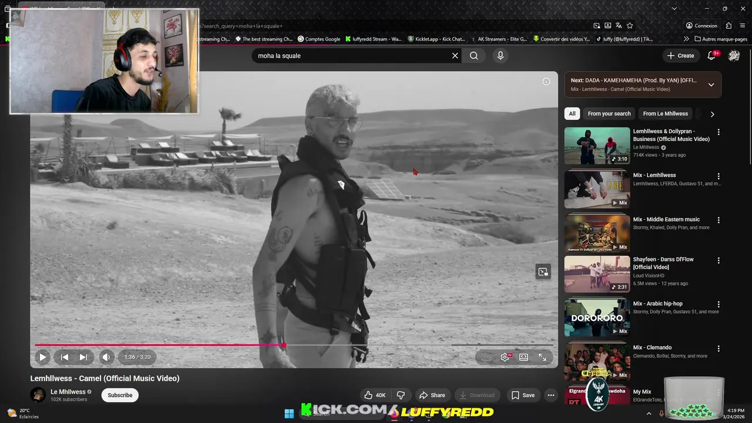Open the Windows Start menu

289,414
